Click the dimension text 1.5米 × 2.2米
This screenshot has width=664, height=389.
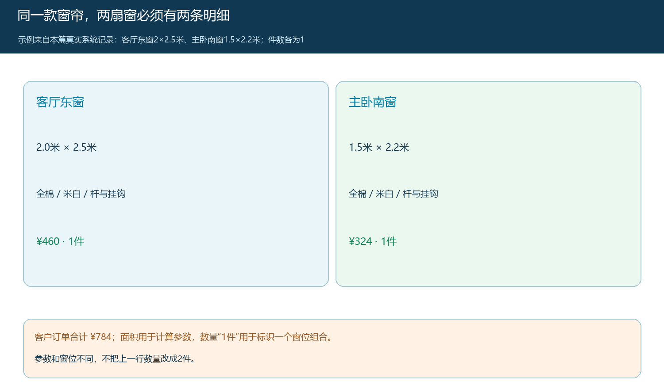(379, 147)
